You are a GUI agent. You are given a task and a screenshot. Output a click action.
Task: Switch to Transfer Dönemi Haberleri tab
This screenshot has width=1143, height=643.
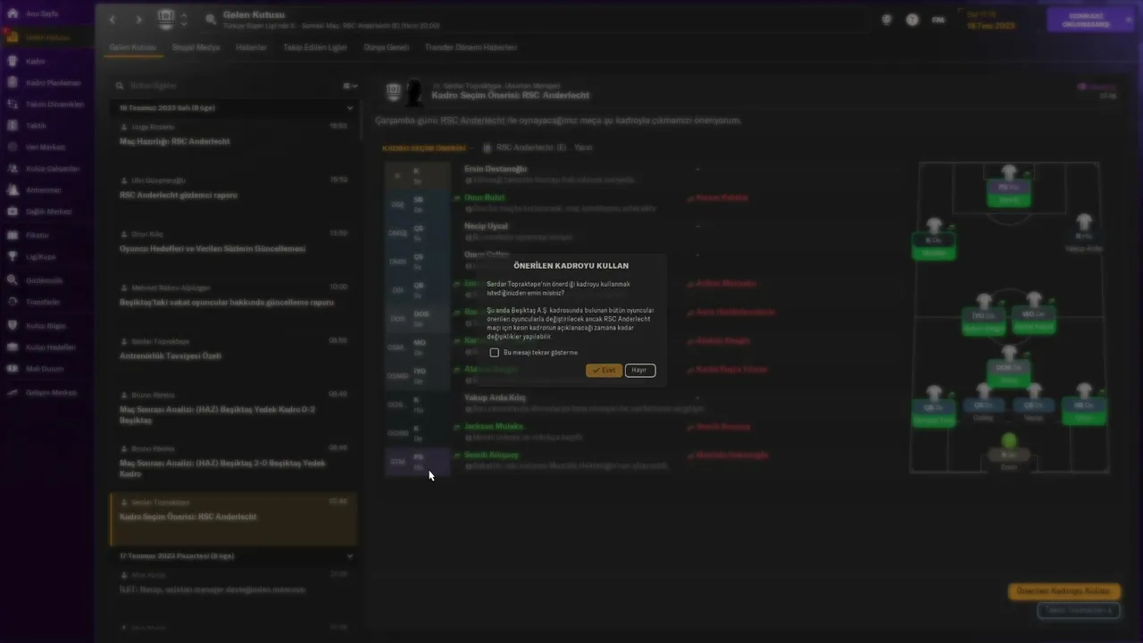click(x=471, y=47)
